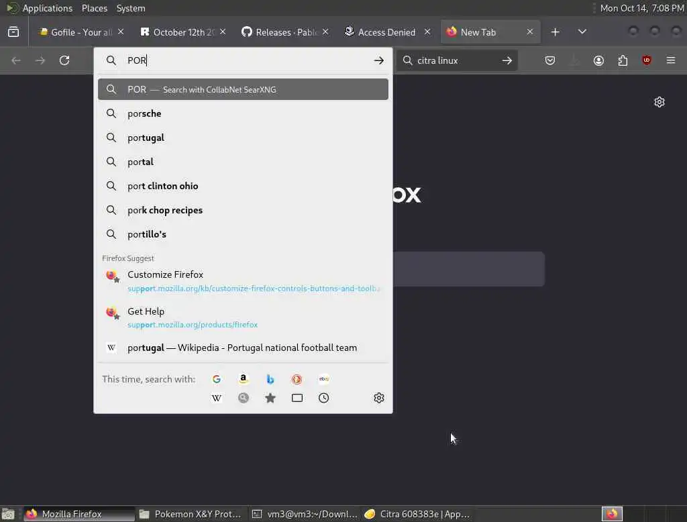Search with the eBay engine icon
687x522 pixels.
click(324, 379)
